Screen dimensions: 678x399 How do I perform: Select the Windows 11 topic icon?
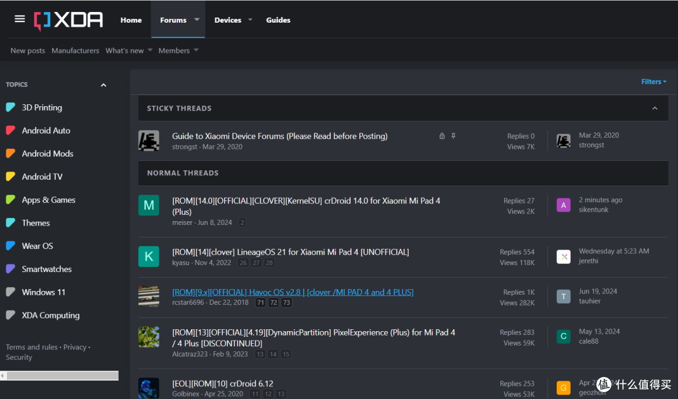[x=11, y=292]
